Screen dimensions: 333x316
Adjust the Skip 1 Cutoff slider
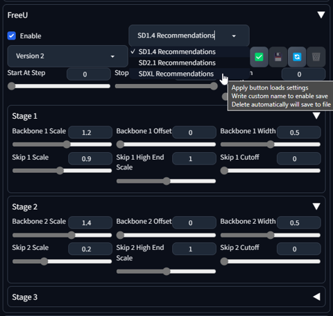pyautogui.click(x=271, y=171)
